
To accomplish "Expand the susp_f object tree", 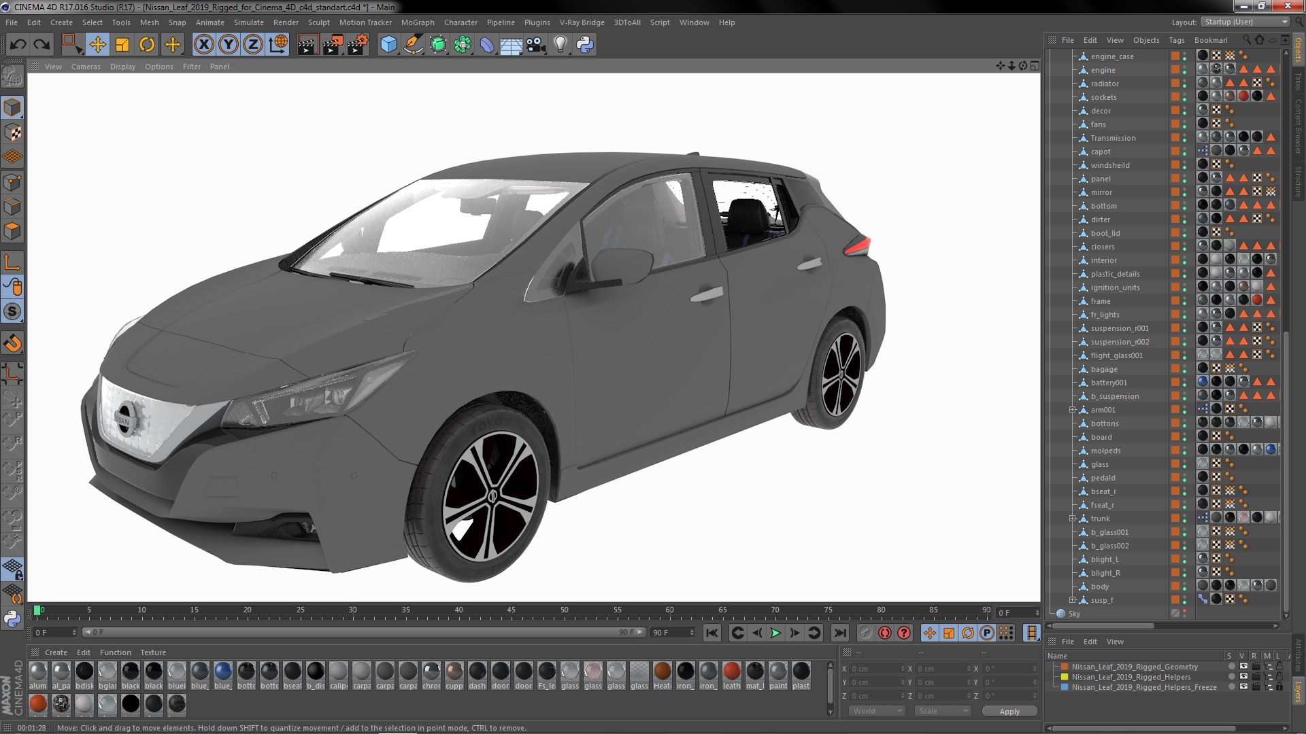I will pos(1072,600).
